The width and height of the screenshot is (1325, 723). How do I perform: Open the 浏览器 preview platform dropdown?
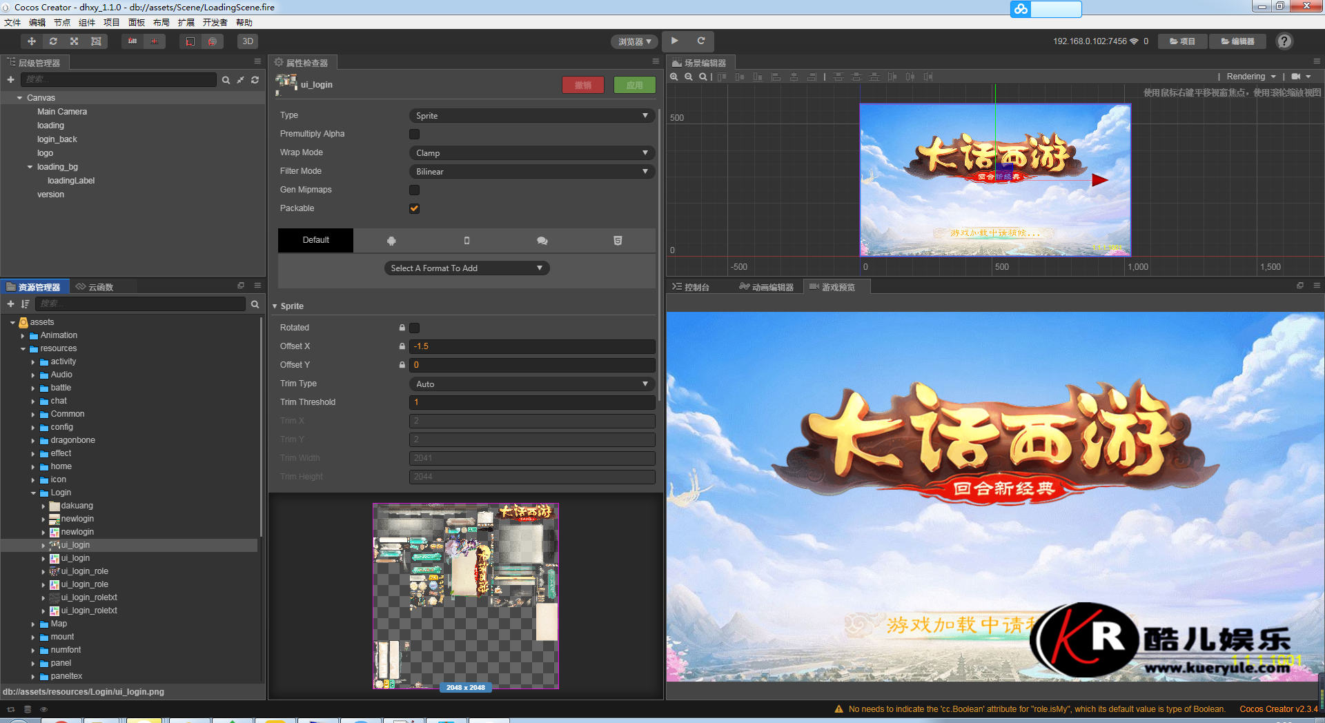634,42
